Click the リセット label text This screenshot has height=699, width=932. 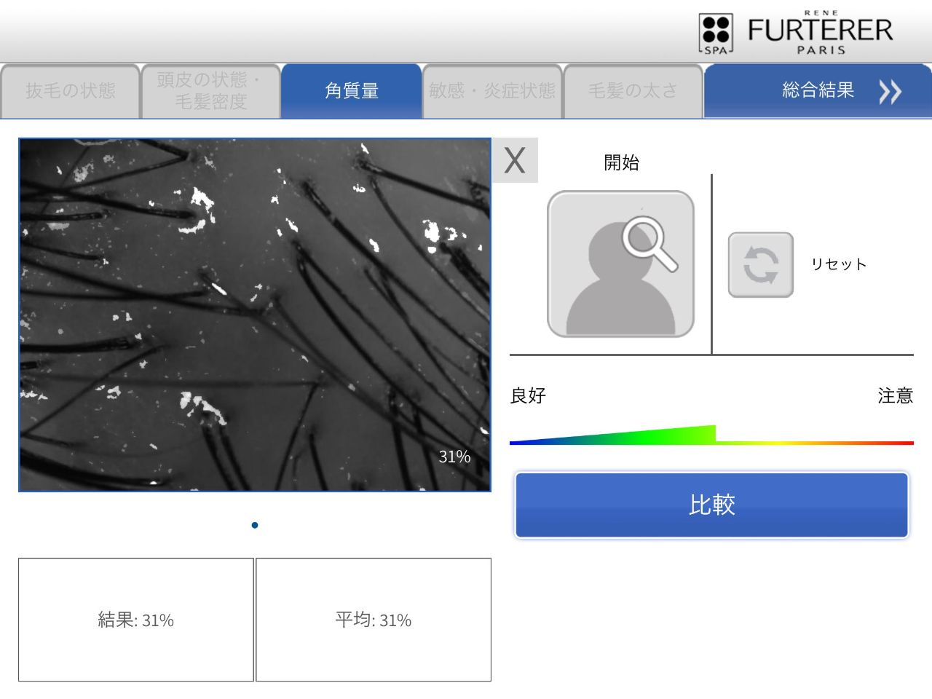coord(839,264)
